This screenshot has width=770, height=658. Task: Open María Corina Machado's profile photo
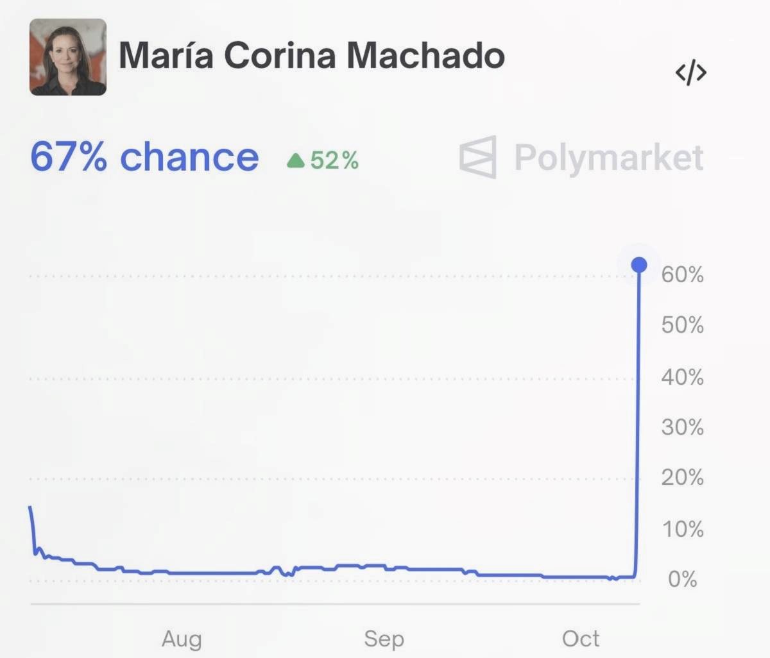68,57
